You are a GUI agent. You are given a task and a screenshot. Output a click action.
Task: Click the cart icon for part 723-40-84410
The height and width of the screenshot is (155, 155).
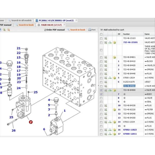(105, 61)
